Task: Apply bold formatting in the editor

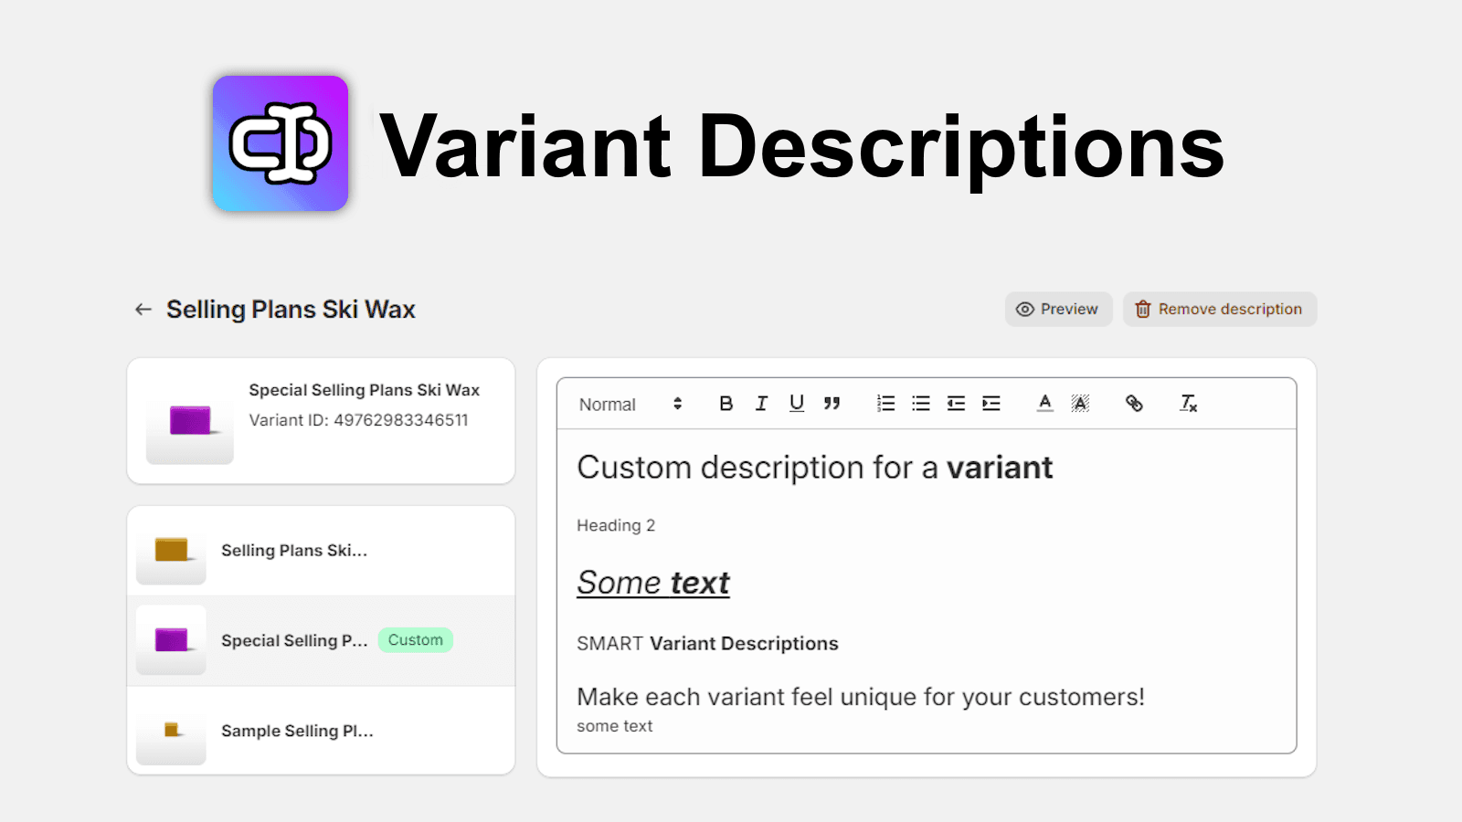Action: point(726,403)
